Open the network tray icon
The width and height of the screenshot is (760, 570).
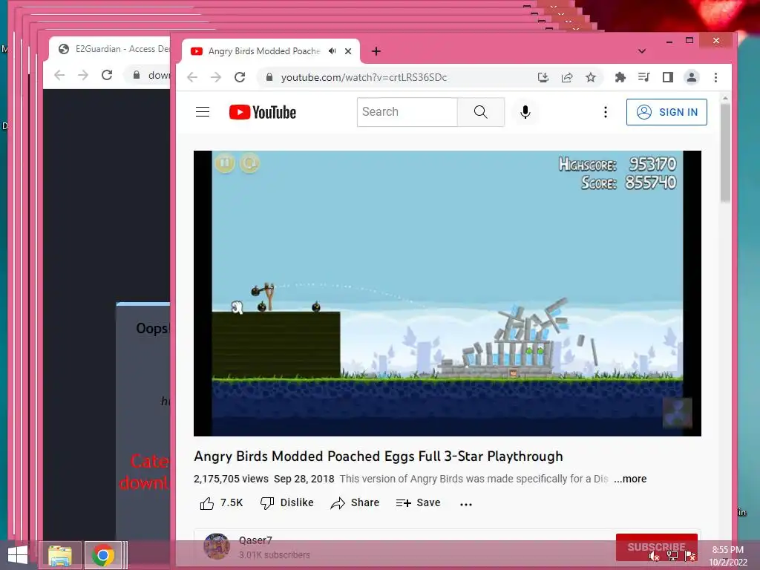[x=672, y=557]
